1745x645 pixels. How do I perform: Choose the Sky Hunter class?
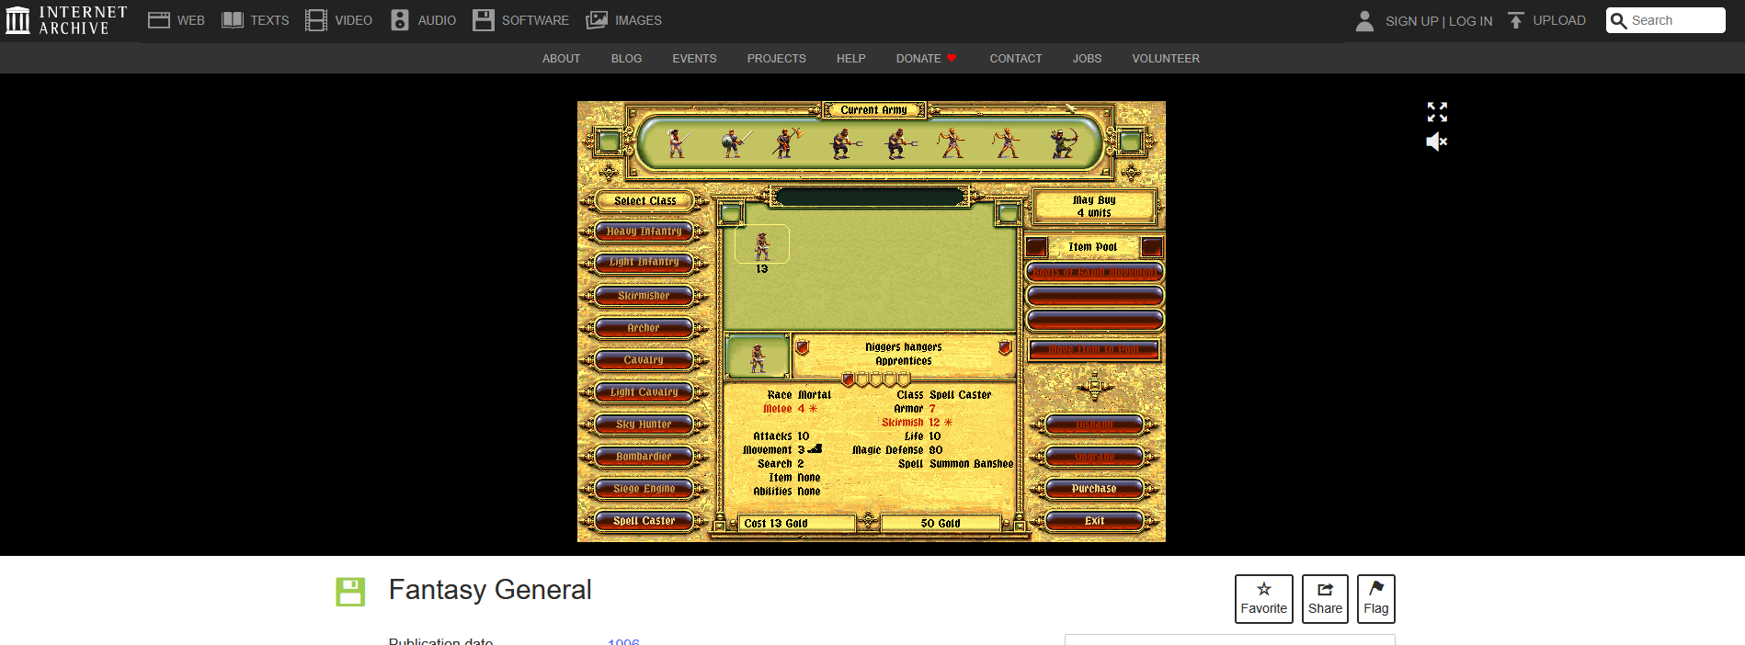coord(644,424)
